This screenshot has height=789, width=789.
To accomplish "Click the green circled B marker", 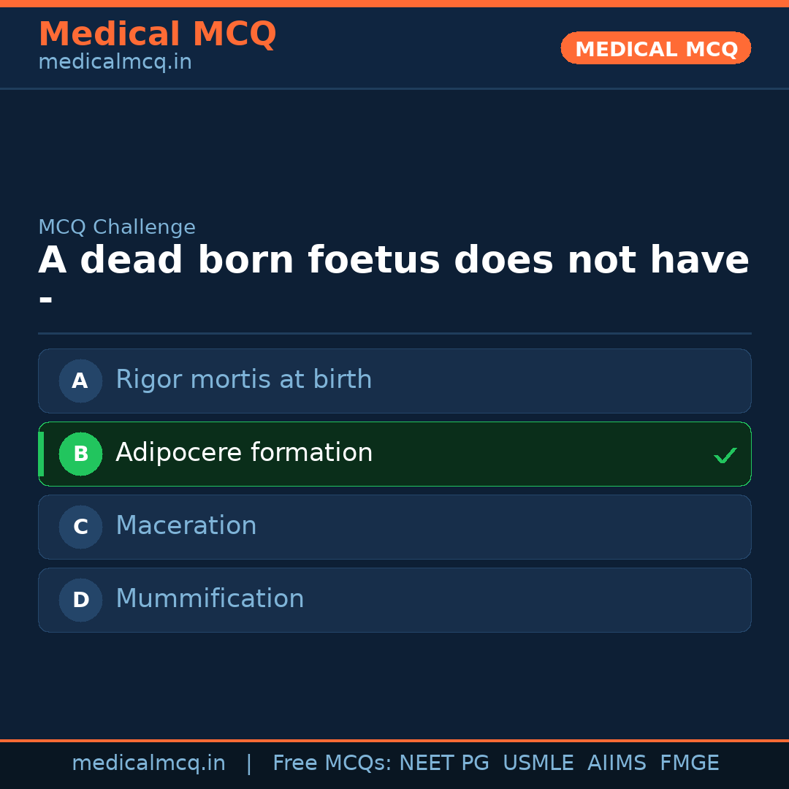I will pyautogui.click(x=80, y=454).
